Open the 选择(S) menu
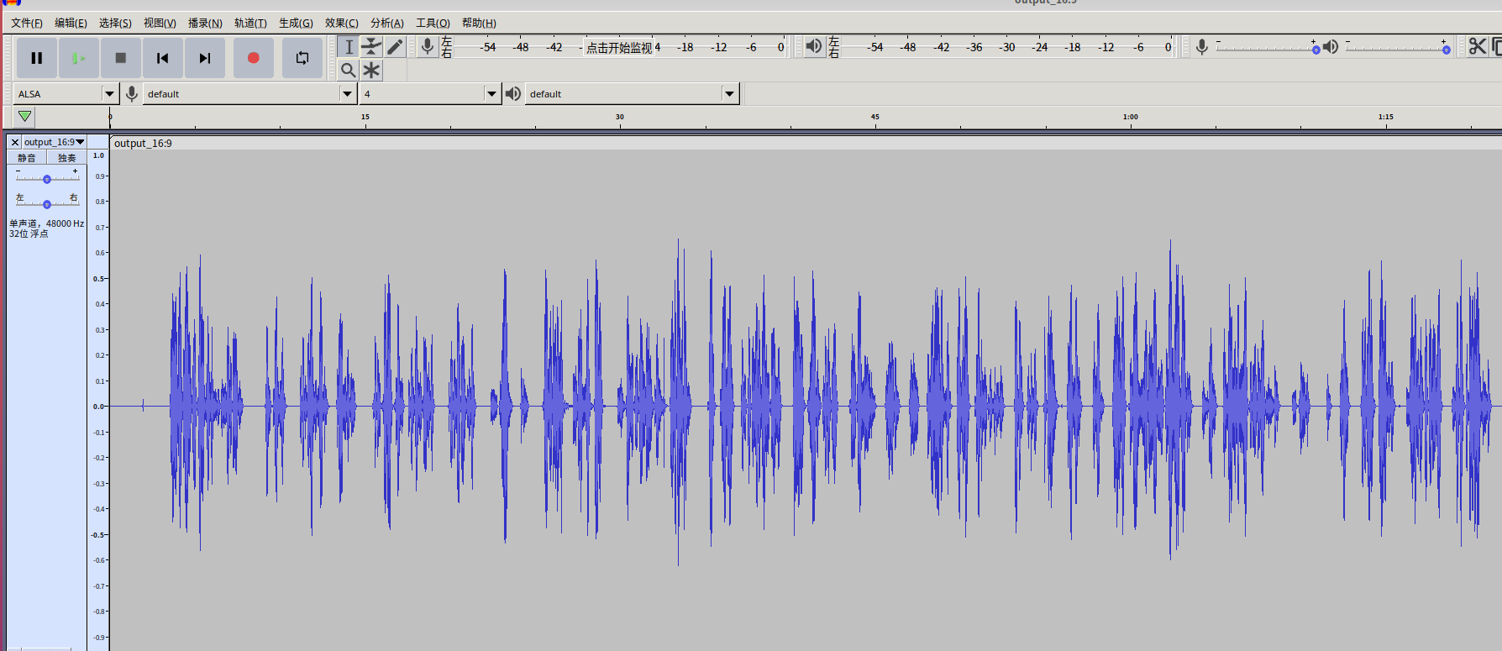 (115, 24)
